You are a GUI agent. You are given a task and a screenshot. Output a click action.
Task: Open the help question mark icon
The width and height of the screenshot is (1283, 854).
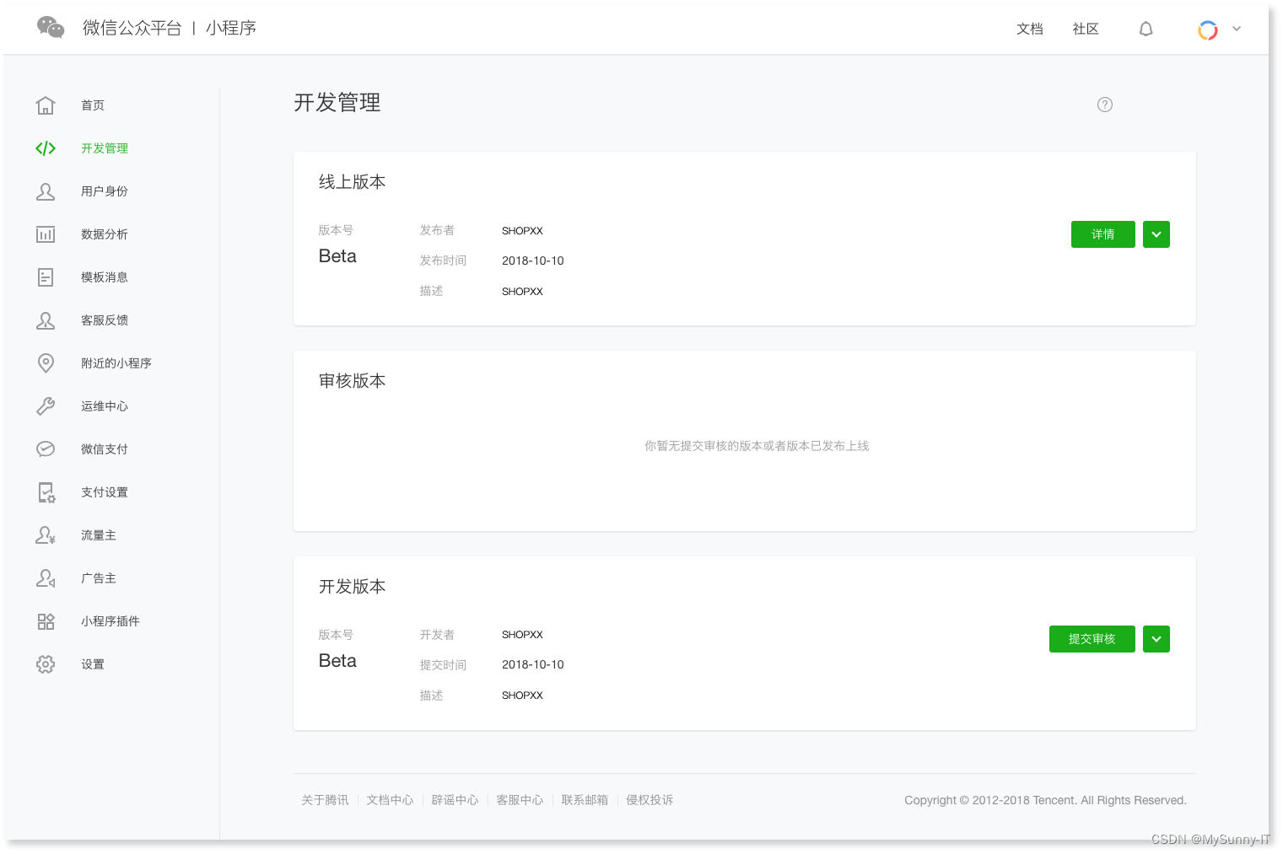[1105, 105]
